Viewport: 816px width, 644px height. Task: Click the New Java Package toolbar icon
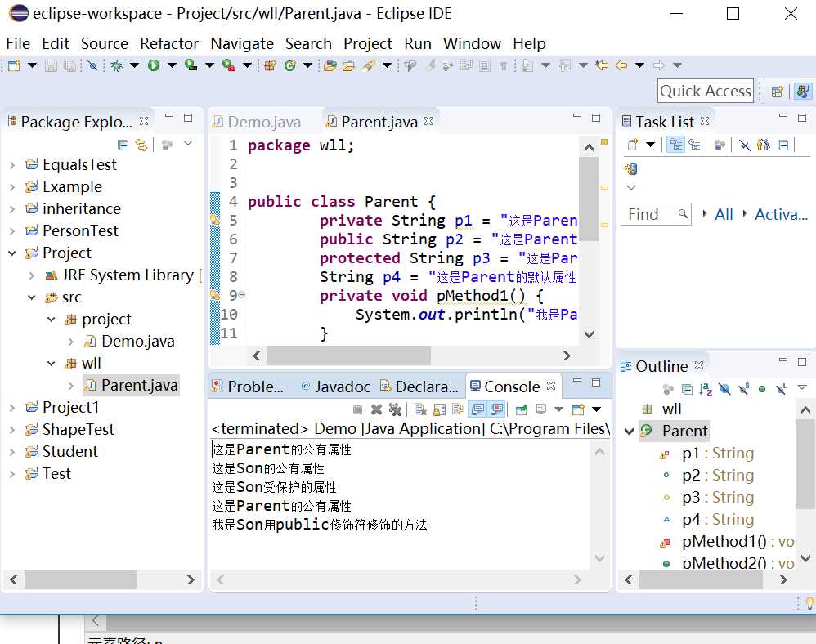pyautogui.click(x=270, y=65)
